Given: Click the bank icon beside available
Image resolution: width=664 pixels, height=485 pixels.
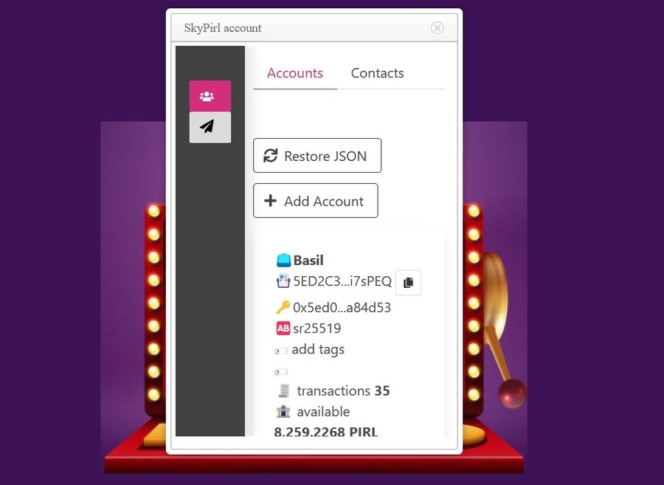Looking at the screenshot, I should click(x=283, y=412).
